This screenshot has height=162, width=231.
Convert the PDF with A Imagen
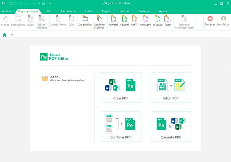146,21
